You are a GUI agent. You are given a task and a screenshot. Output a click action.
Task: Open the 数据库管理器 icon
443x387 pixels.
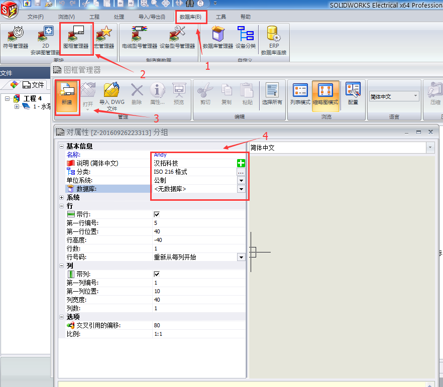[218, 37]
